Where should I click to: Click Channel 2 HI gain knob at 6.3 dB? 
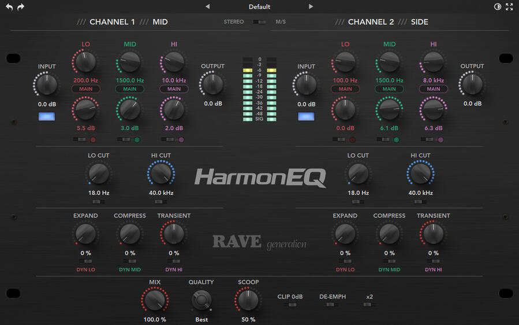434,110
